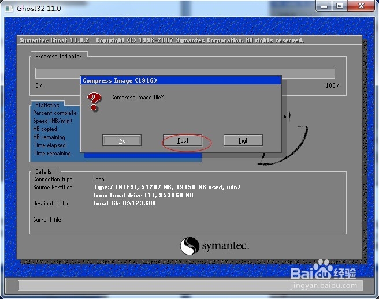Choose No to skip image compression
Image resolution: width=379 pixels, height=299 pixels.
point(122,140)
